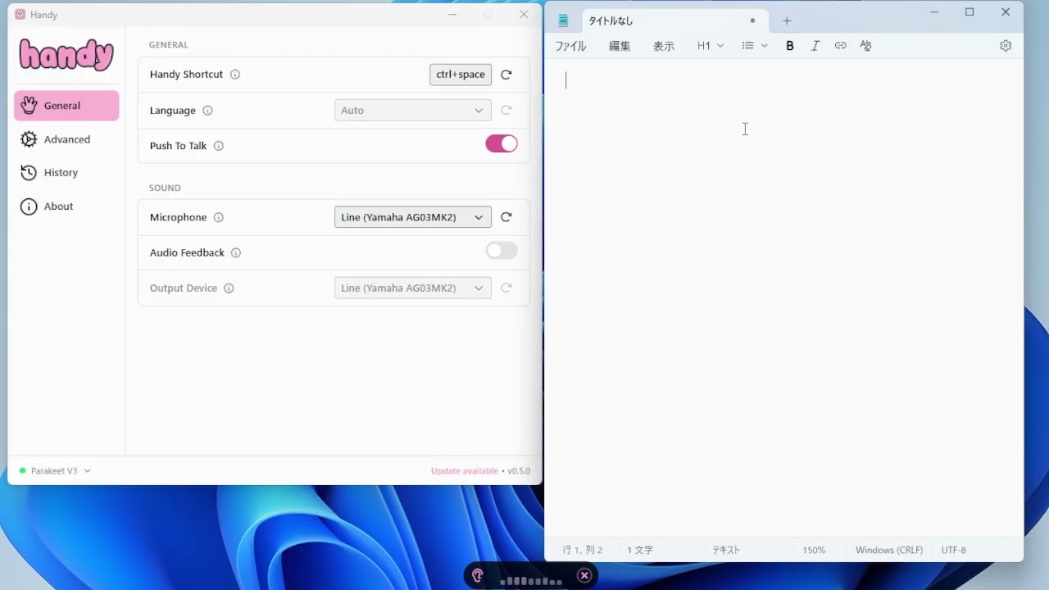Click the listening ear icon in overlay

(478, 576)
